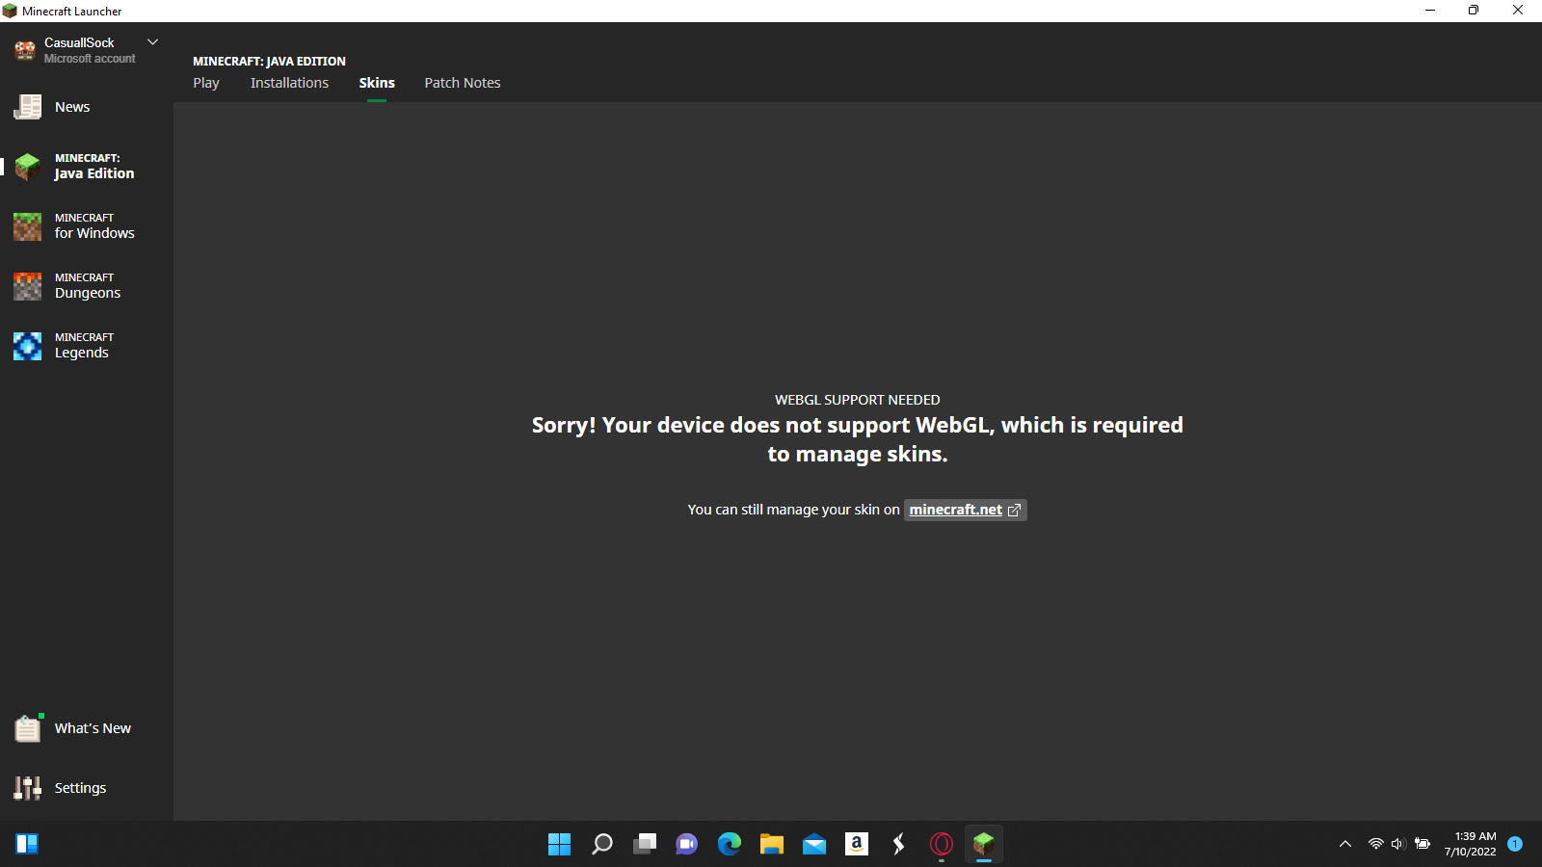Open Minecraft Legends blue icon
The height and width of the screenshot is (867, 1542).
(x=27, y=346)
